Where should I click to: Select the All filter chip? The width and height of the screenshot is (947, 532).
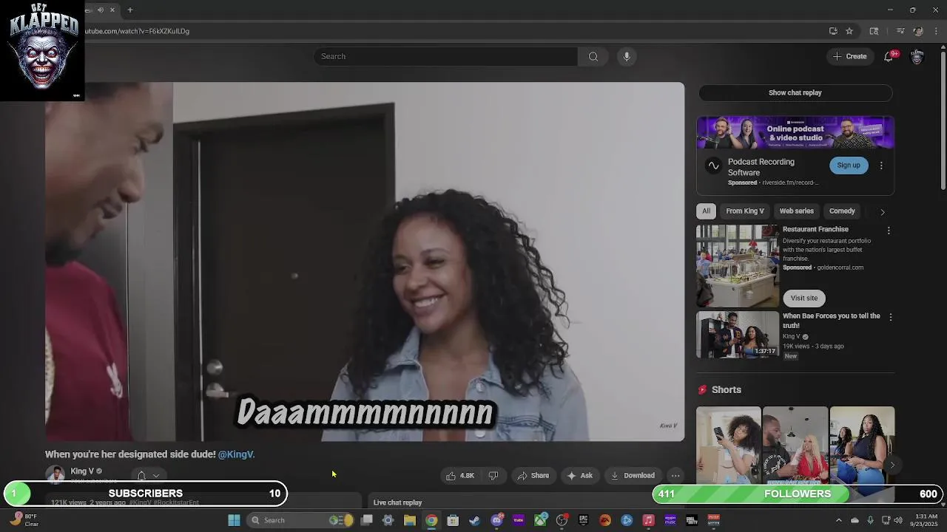(706, 211)
